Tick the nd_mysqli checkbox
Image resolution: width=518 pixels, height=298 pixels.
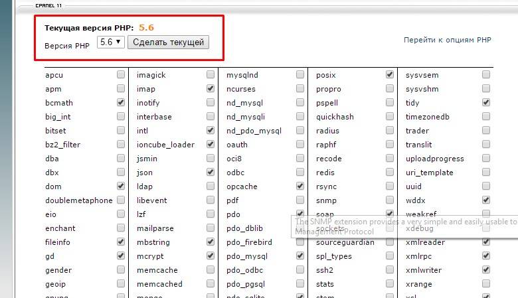click(300, 117)
